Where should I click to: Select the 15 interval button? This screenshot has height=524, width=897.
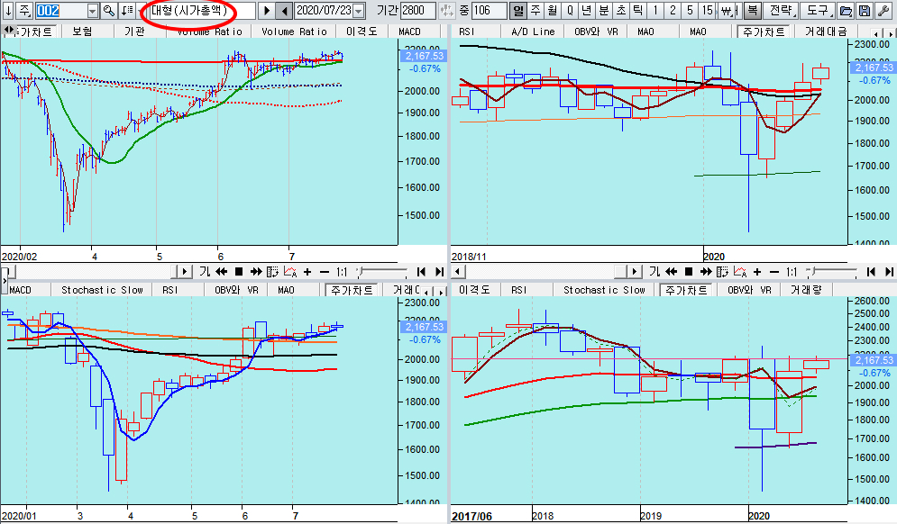708,10
